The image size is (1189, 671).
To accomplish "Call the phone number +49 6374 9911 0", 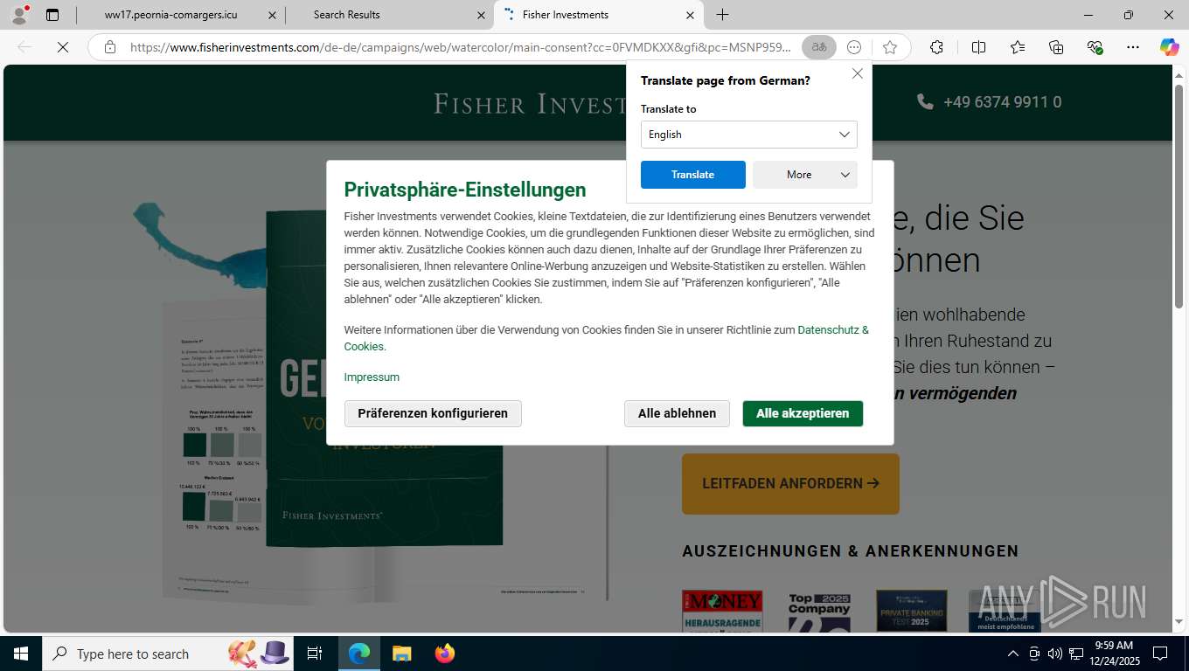I will 990,102.
